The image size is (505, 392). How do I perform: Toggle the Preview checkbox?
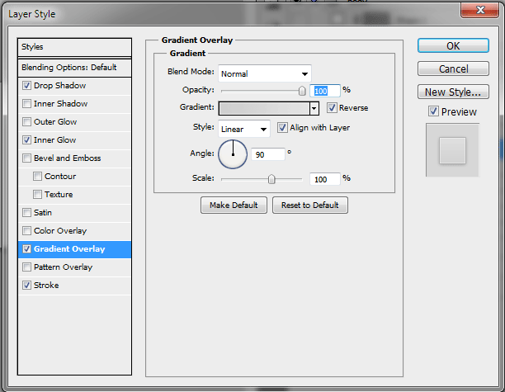point(433,111)
